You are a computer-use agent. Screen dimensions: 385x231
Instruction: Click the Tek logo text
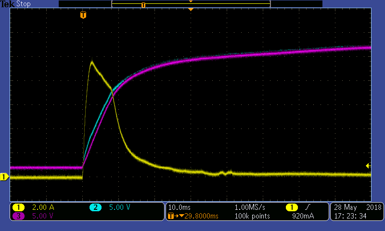(x=7, y=4)
